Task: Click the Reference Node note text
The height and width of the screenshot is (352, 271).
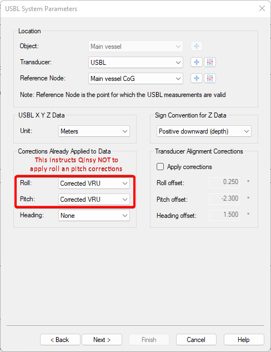Action: click(x=123, y=95)
